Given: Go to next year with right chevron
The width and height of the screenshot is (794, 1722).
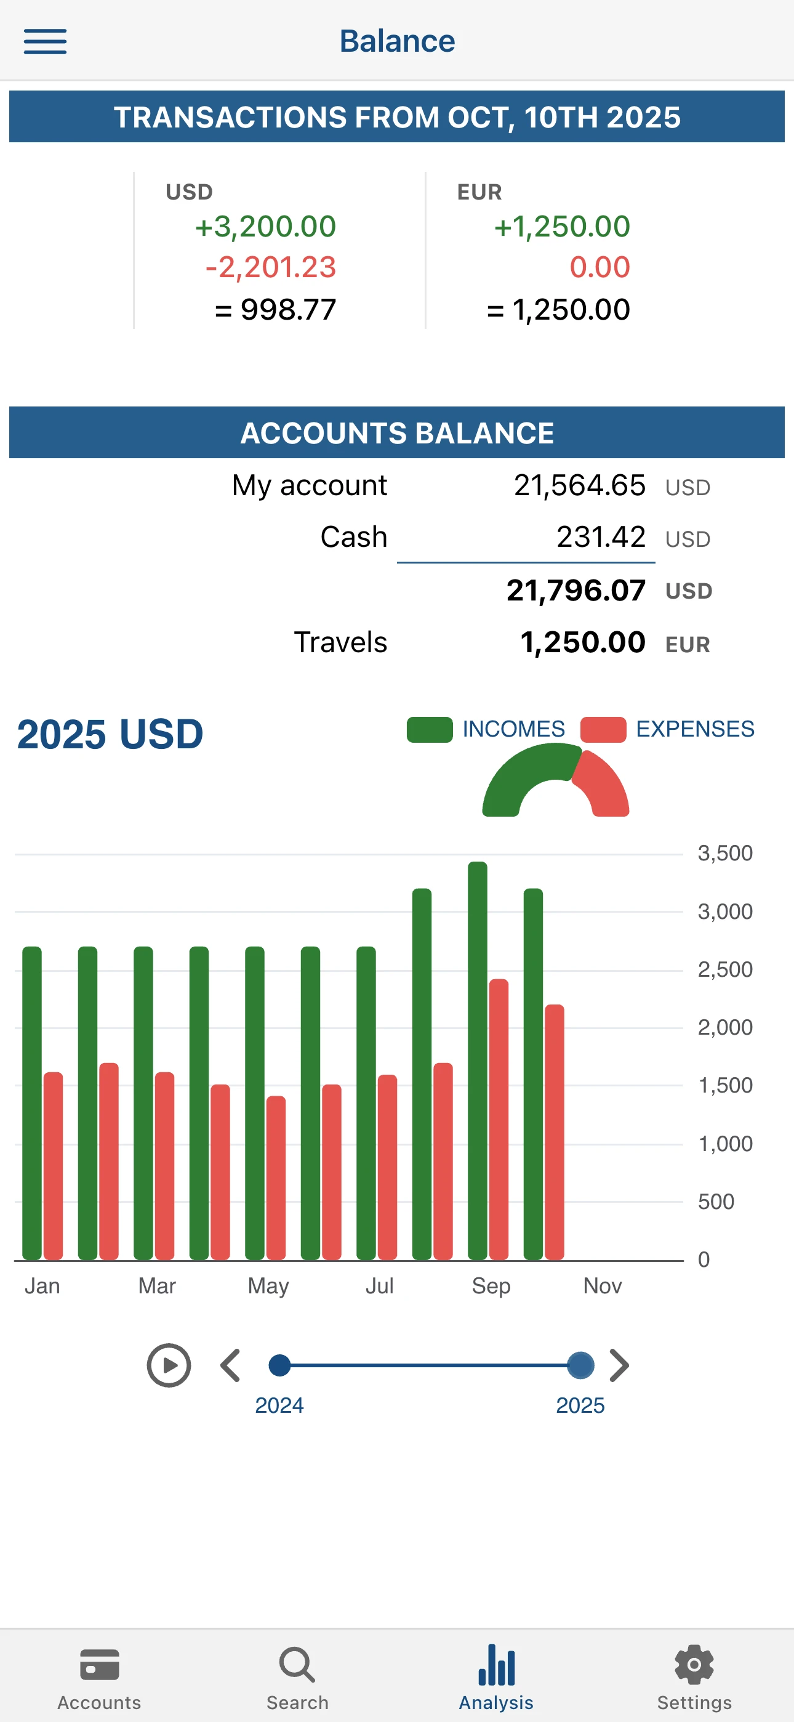Looking at the screenshot, I should (x=620, y=1365).
